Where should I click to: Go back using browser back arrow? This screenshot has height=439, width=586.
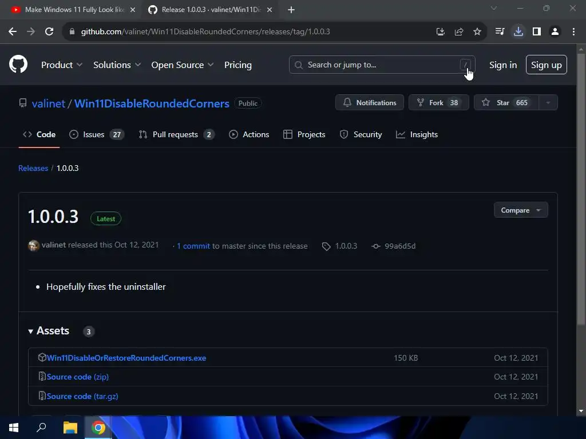tap(13, 32)
